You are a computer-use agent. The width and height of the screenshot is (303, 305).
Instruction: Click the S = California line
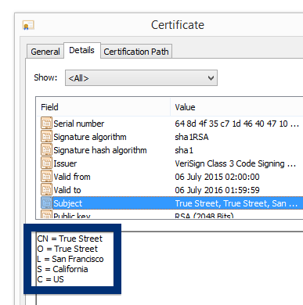pyautogui.click(x=63, y=269)
